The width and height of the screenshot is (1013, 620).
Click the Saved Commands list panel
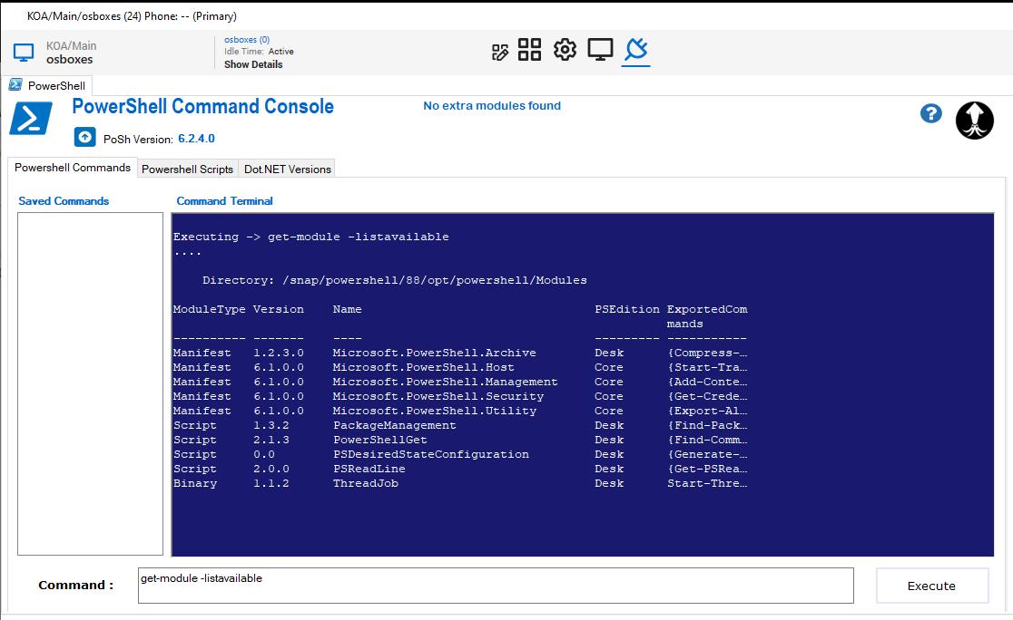90,383
